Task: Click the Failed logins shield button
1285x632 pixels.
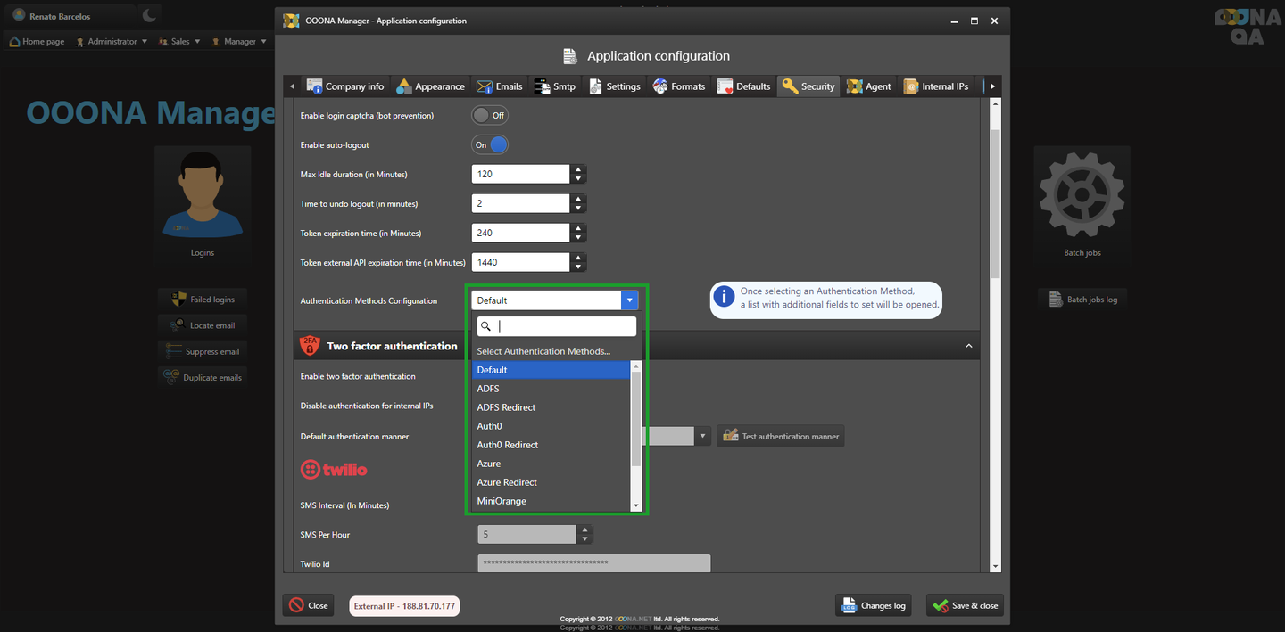Action: click(x=203, y=300)
